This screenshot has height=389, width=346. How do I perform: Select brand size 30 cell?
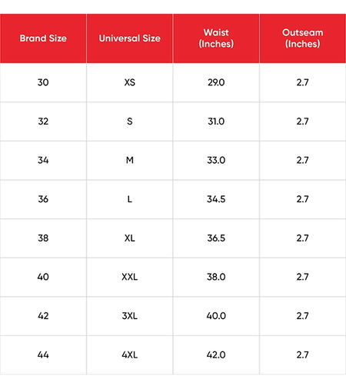point(43,82)
